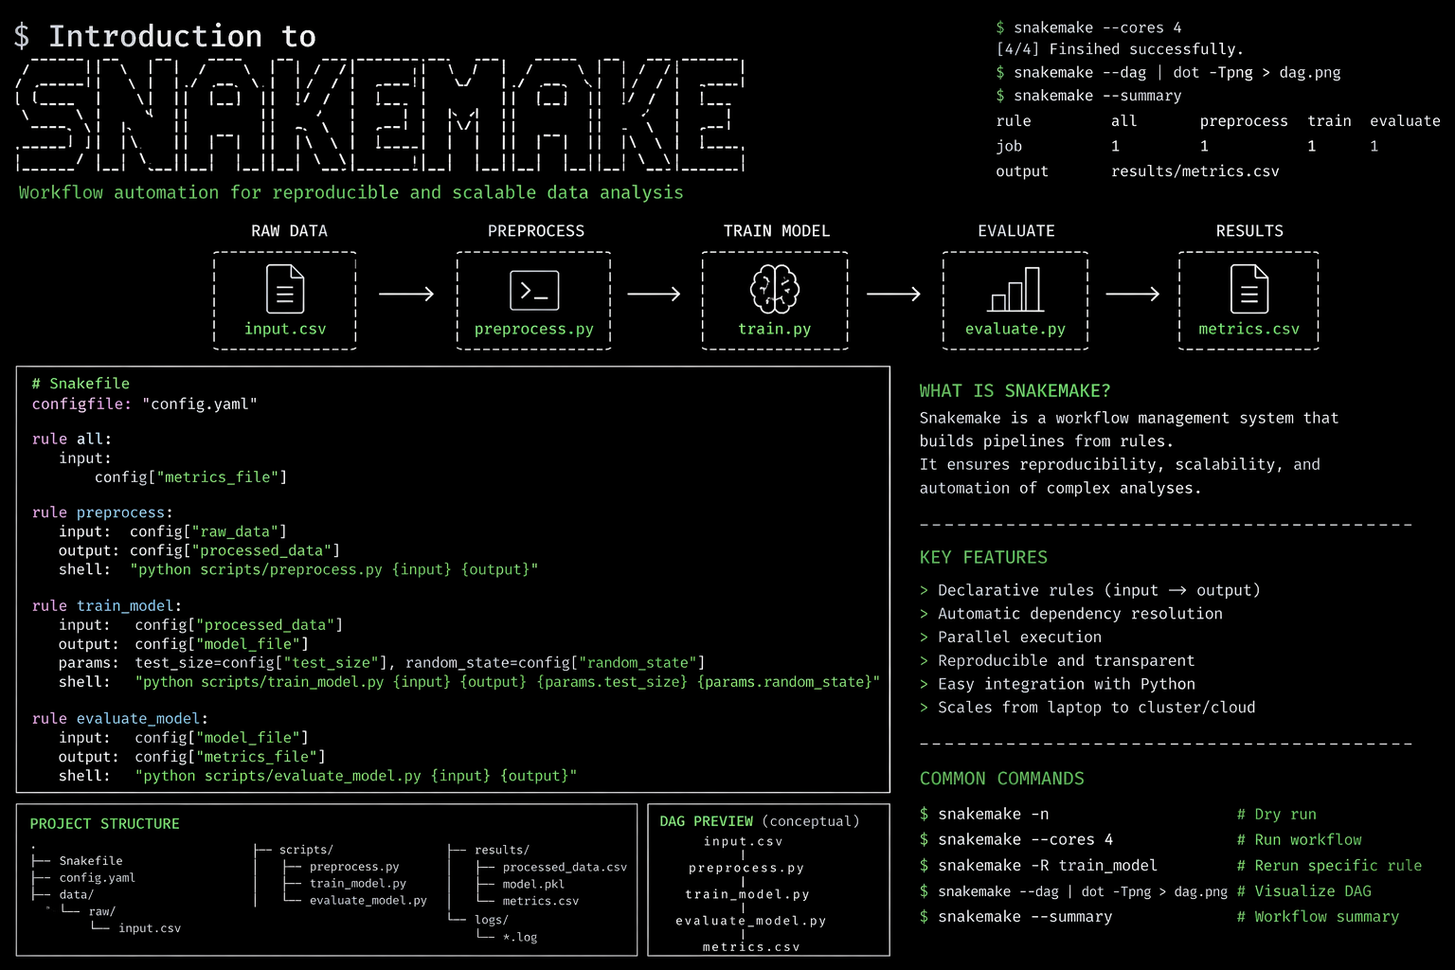Click 'snakemake --summary' in the top terminal output

pyautogui.click(x=1098, y=96)
